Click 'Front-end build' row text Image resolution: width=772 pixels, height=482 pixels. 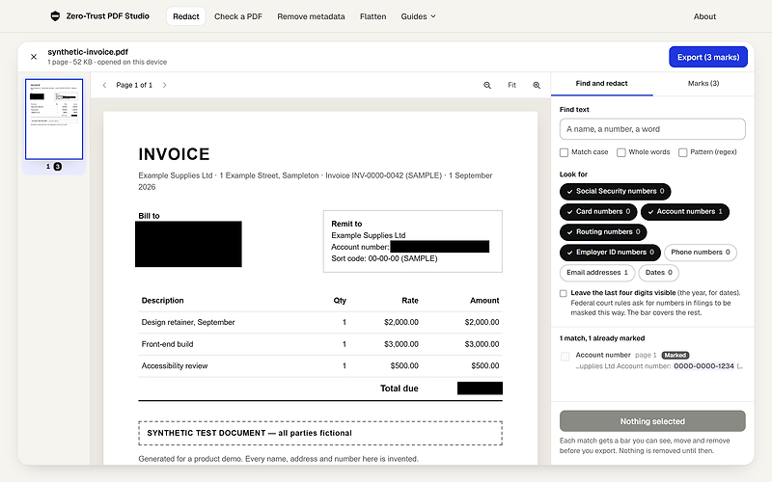[167, 344]
